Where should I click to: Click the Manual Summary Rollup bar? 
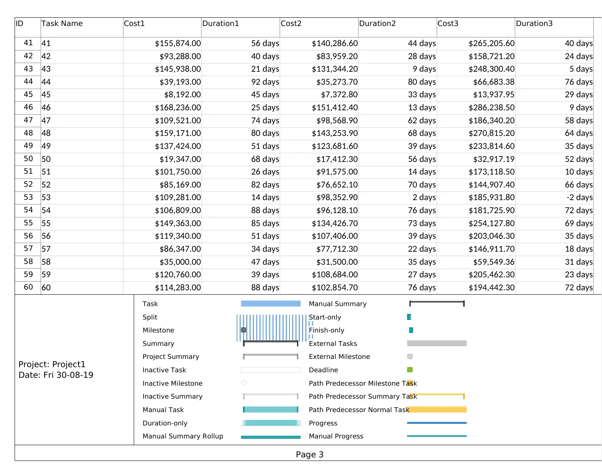(271, 437)
